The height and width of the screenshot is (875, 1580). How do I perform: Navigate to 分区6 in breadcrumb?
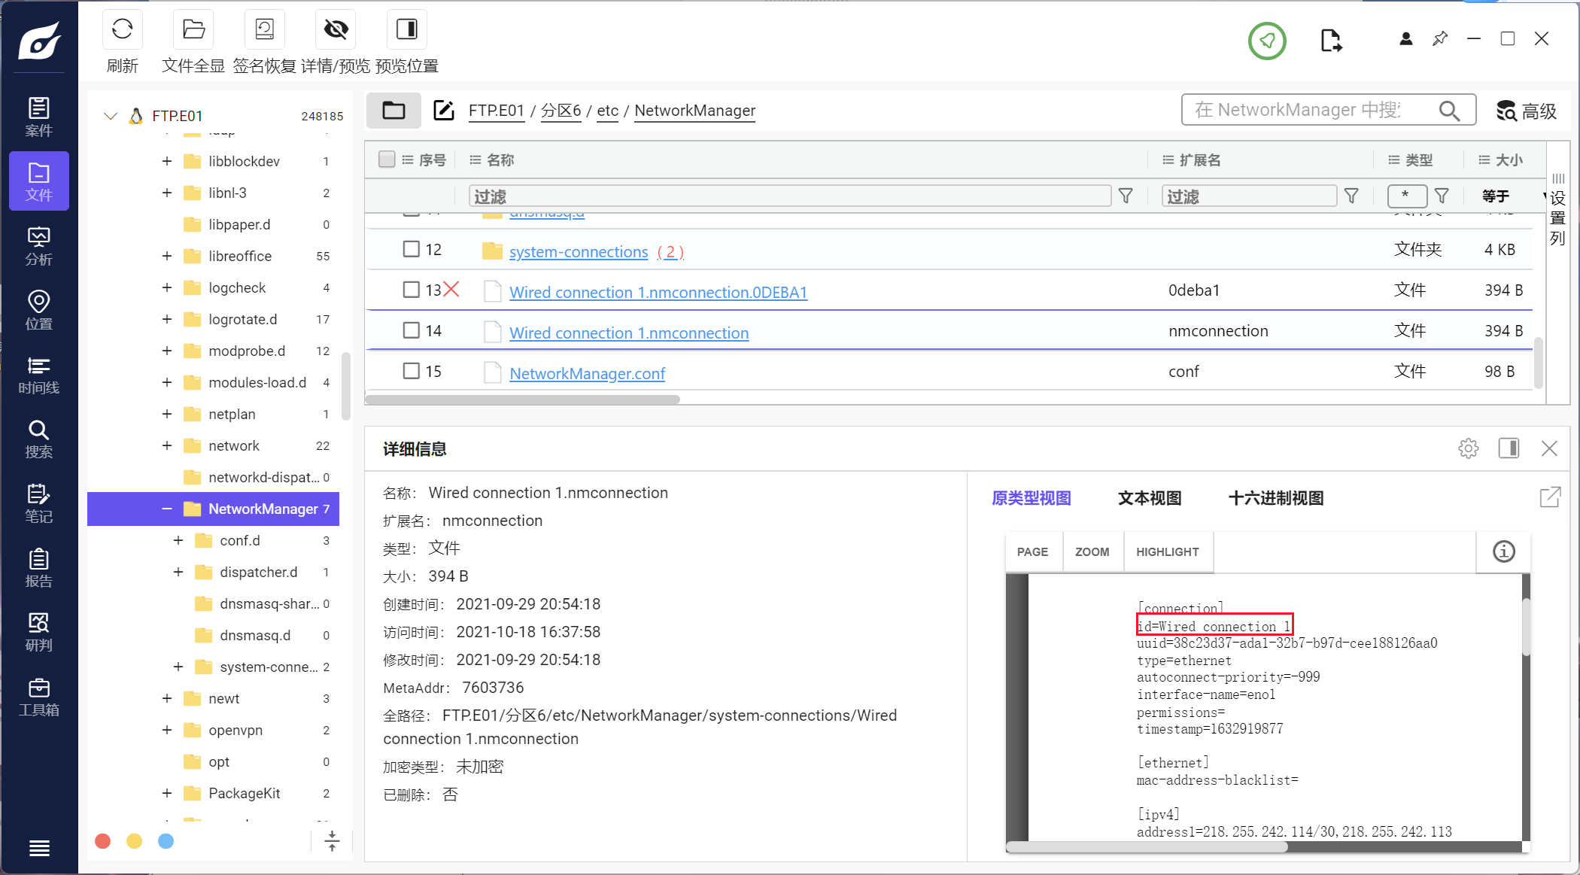tap(561, 111)
